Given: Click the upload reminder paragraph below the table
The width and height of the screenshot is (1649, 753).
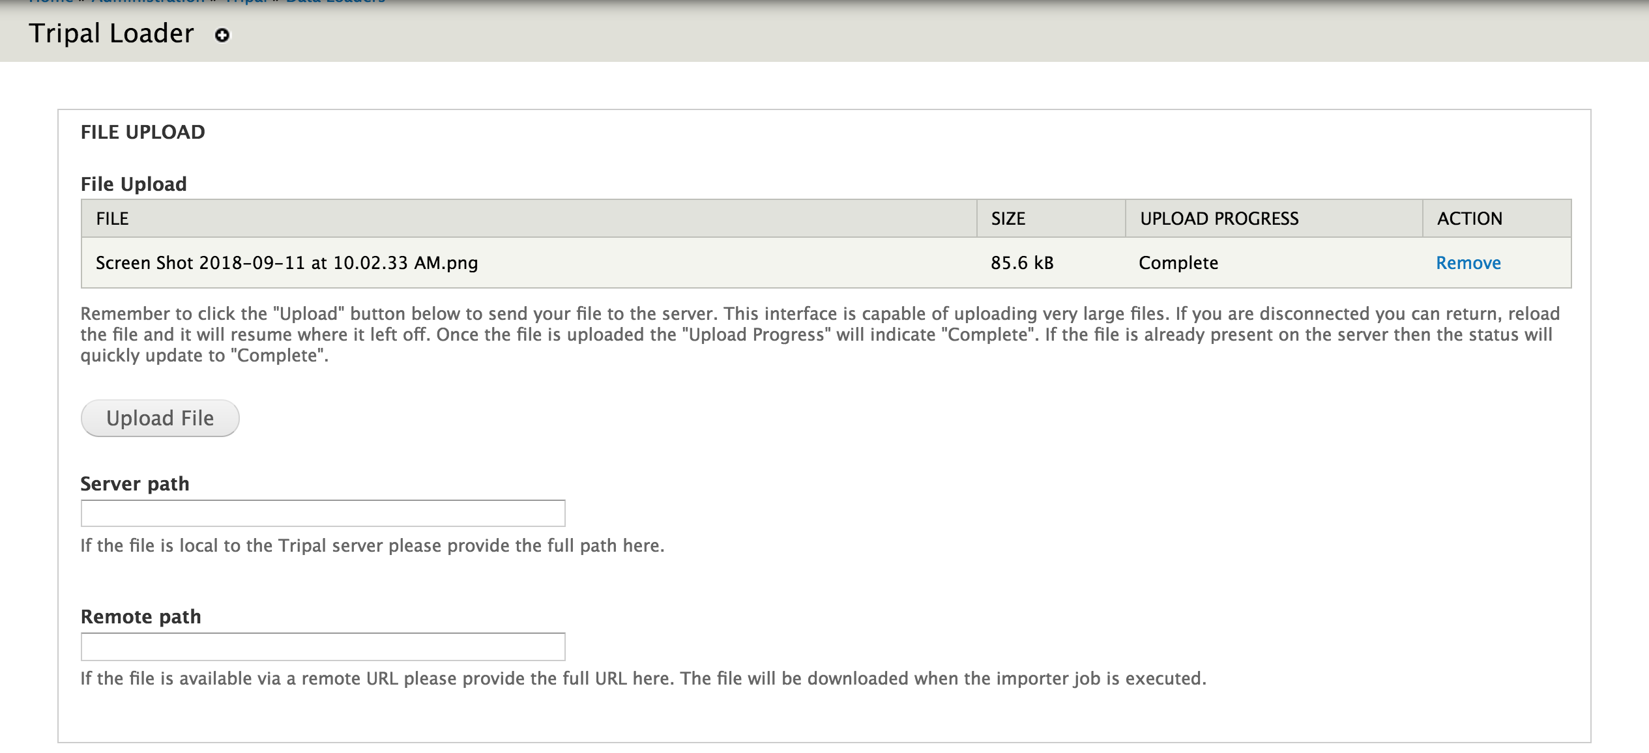Looking at the screenshot, I should [x=819, y=335].
